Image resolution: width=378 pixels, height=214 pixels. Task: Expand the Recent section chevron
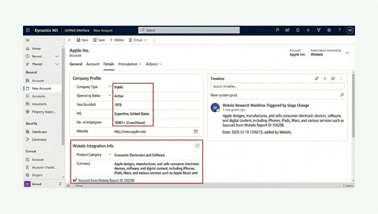click(x=57, y=56)
